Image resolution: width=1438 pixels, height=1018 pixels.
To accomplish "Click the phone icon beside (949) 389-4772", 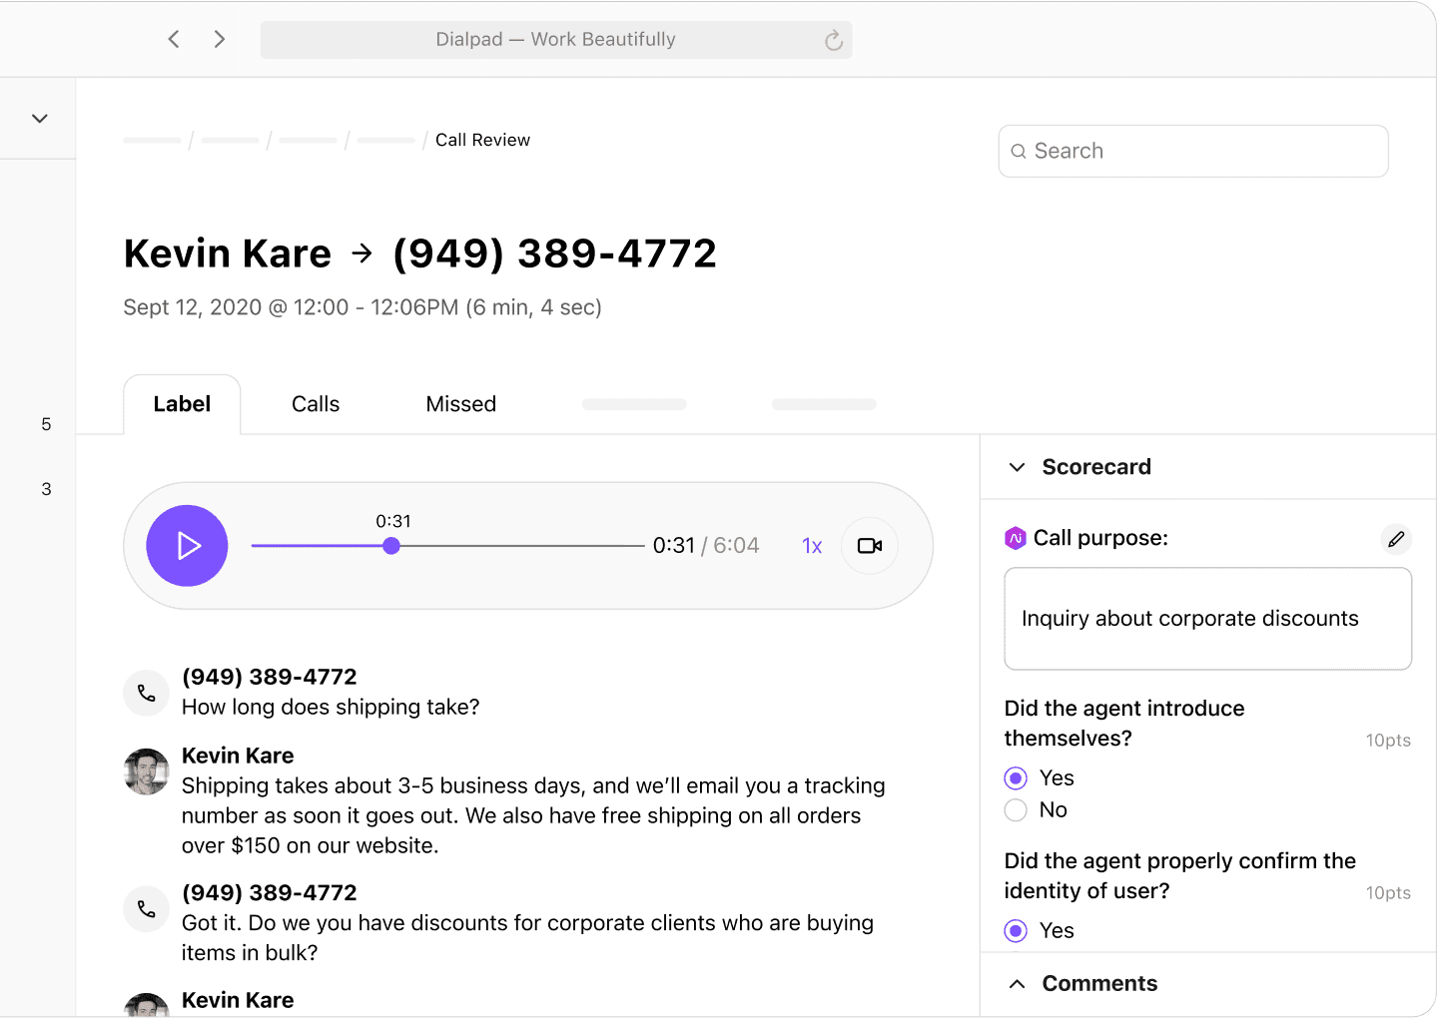I will click(x=146, y=693).
